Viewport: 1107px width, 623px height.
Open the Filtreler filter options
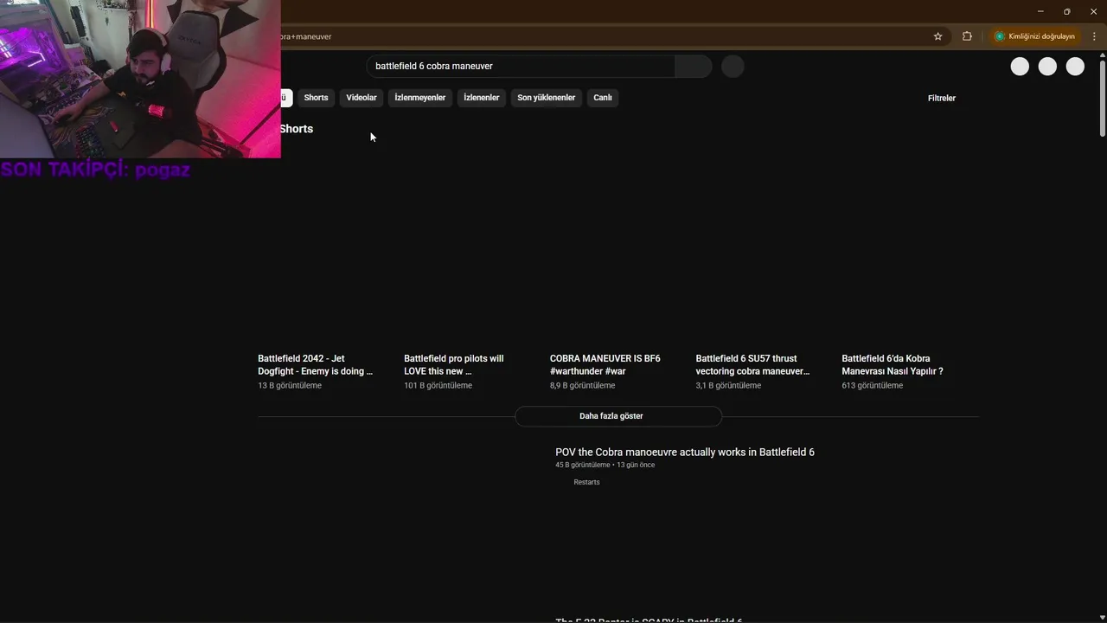(942, 99)
